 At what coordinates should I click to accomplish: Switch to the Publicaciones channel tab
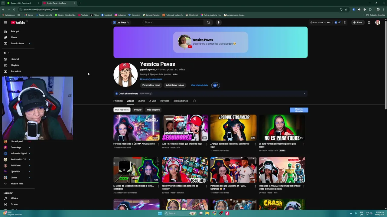180,101
